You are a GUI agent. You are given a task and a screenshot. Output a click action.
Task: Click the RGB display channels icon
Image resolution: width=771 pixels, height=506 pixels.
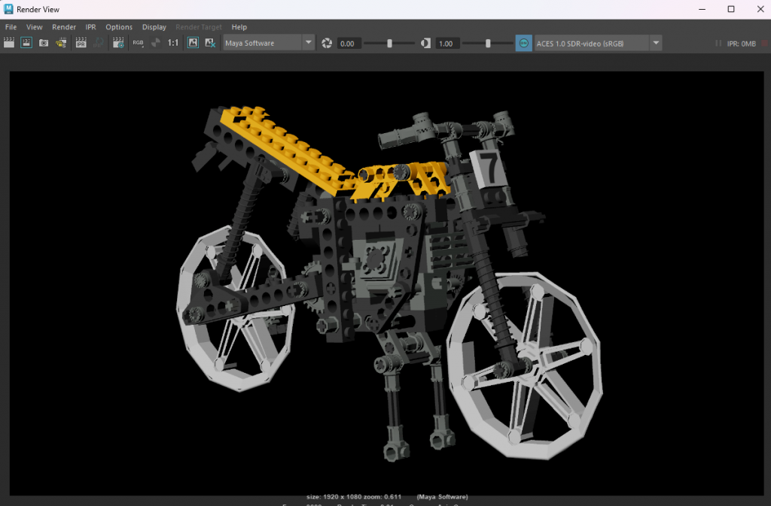(x=138, y=44)
